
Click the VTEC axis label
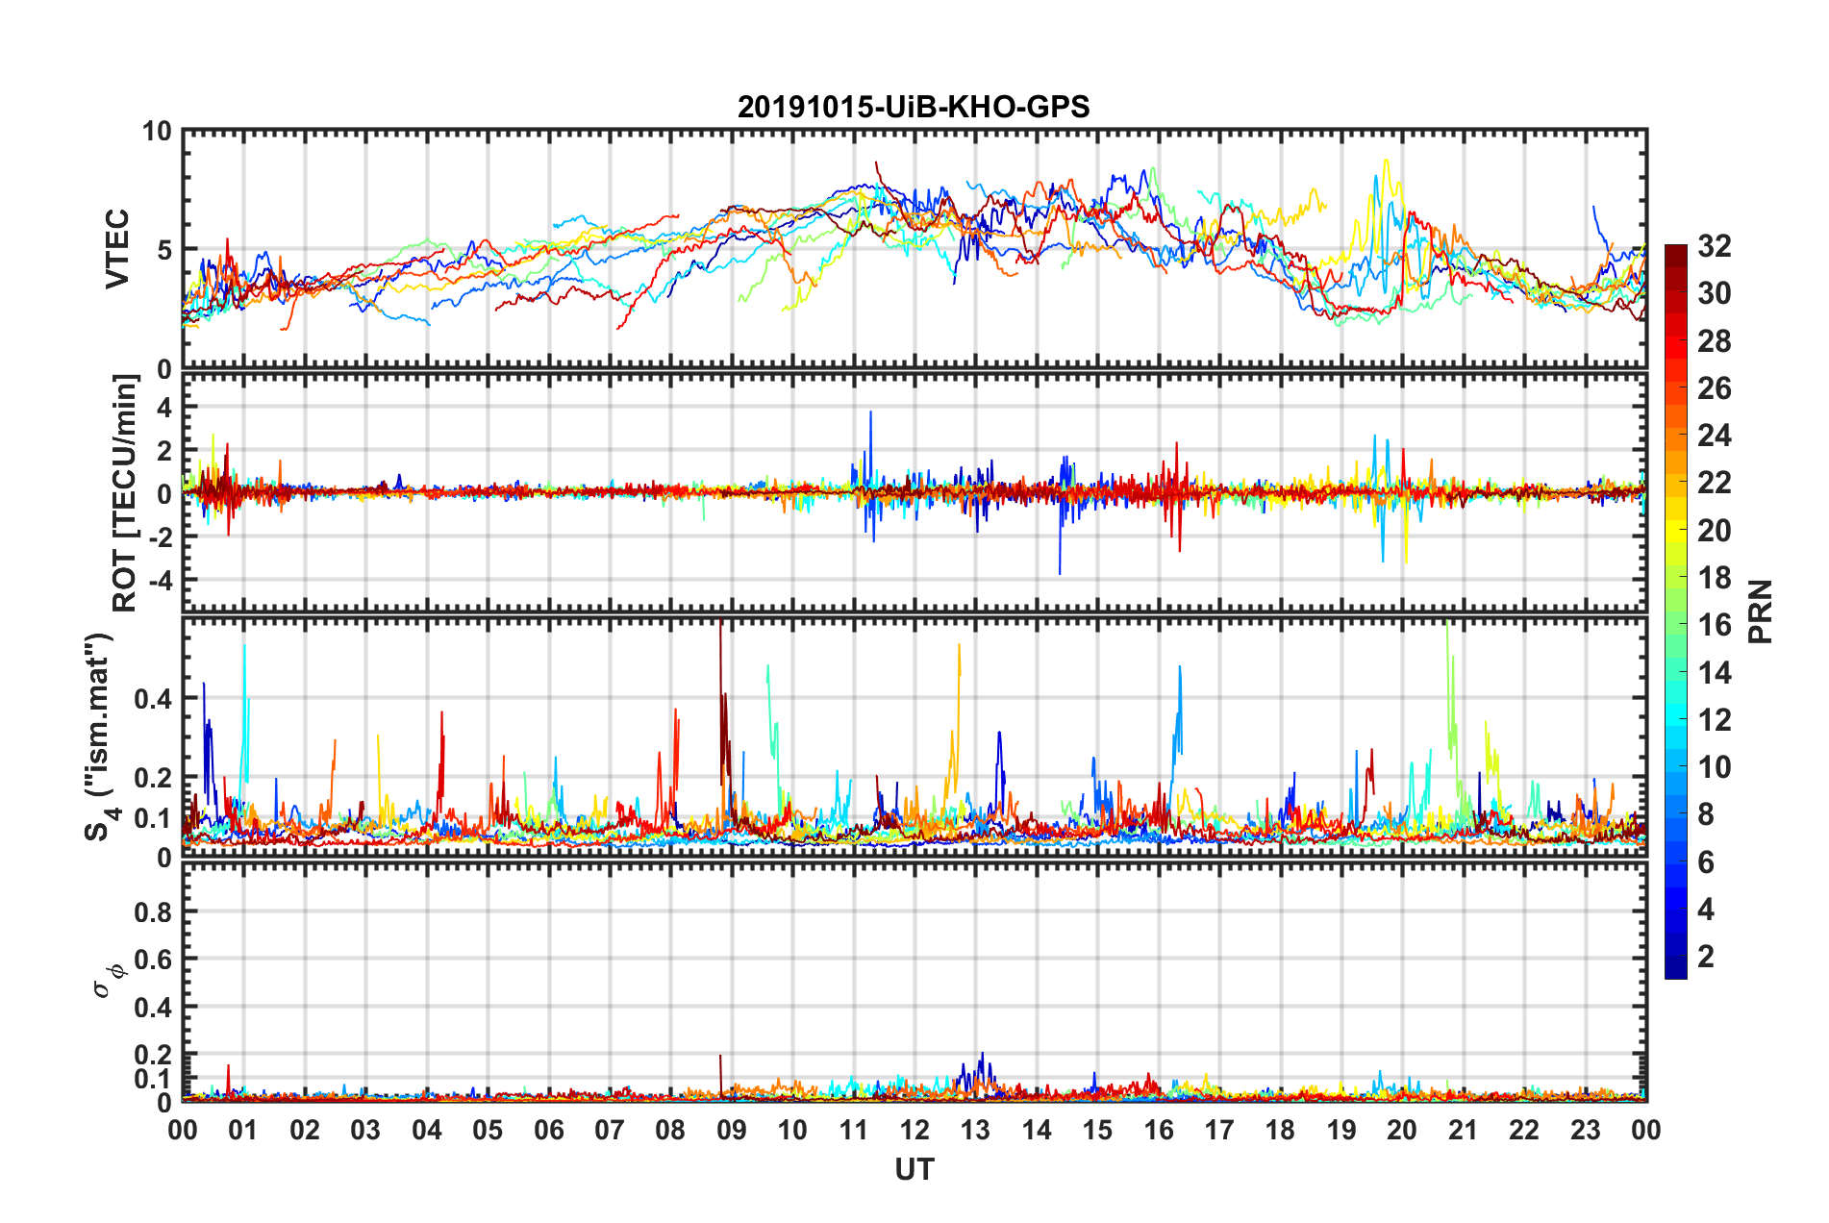[117, 249]
